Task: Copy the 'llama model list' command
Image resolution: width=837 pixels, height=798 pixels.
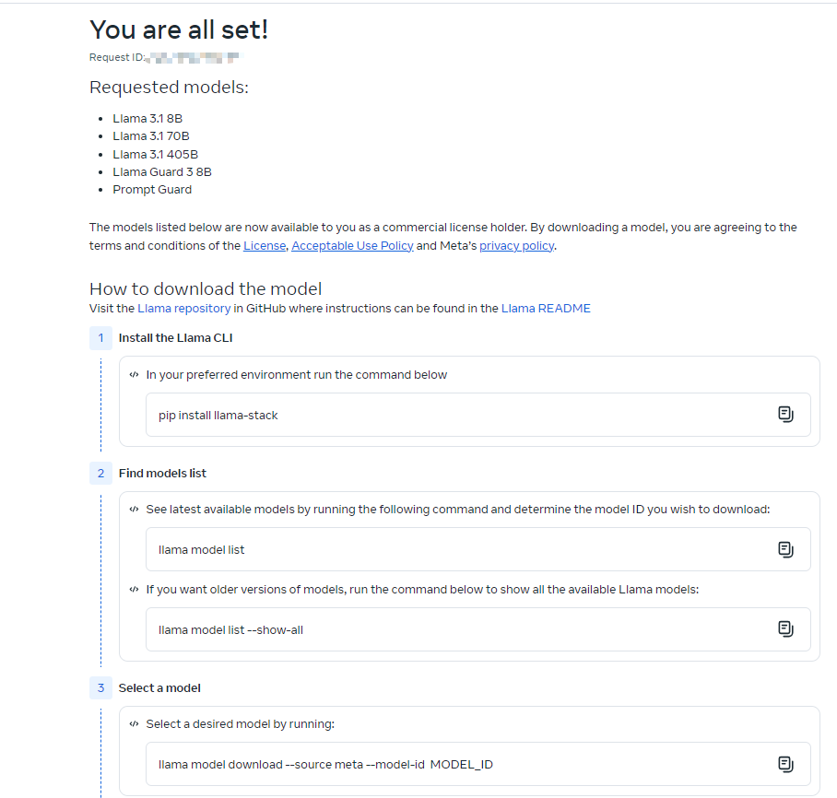Action: pos(785,549)
